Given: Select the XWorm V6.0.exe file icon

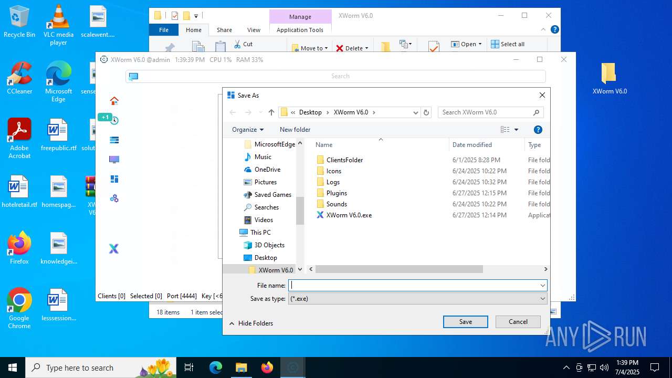Looking at the screenshot, I should click(320, 215).
